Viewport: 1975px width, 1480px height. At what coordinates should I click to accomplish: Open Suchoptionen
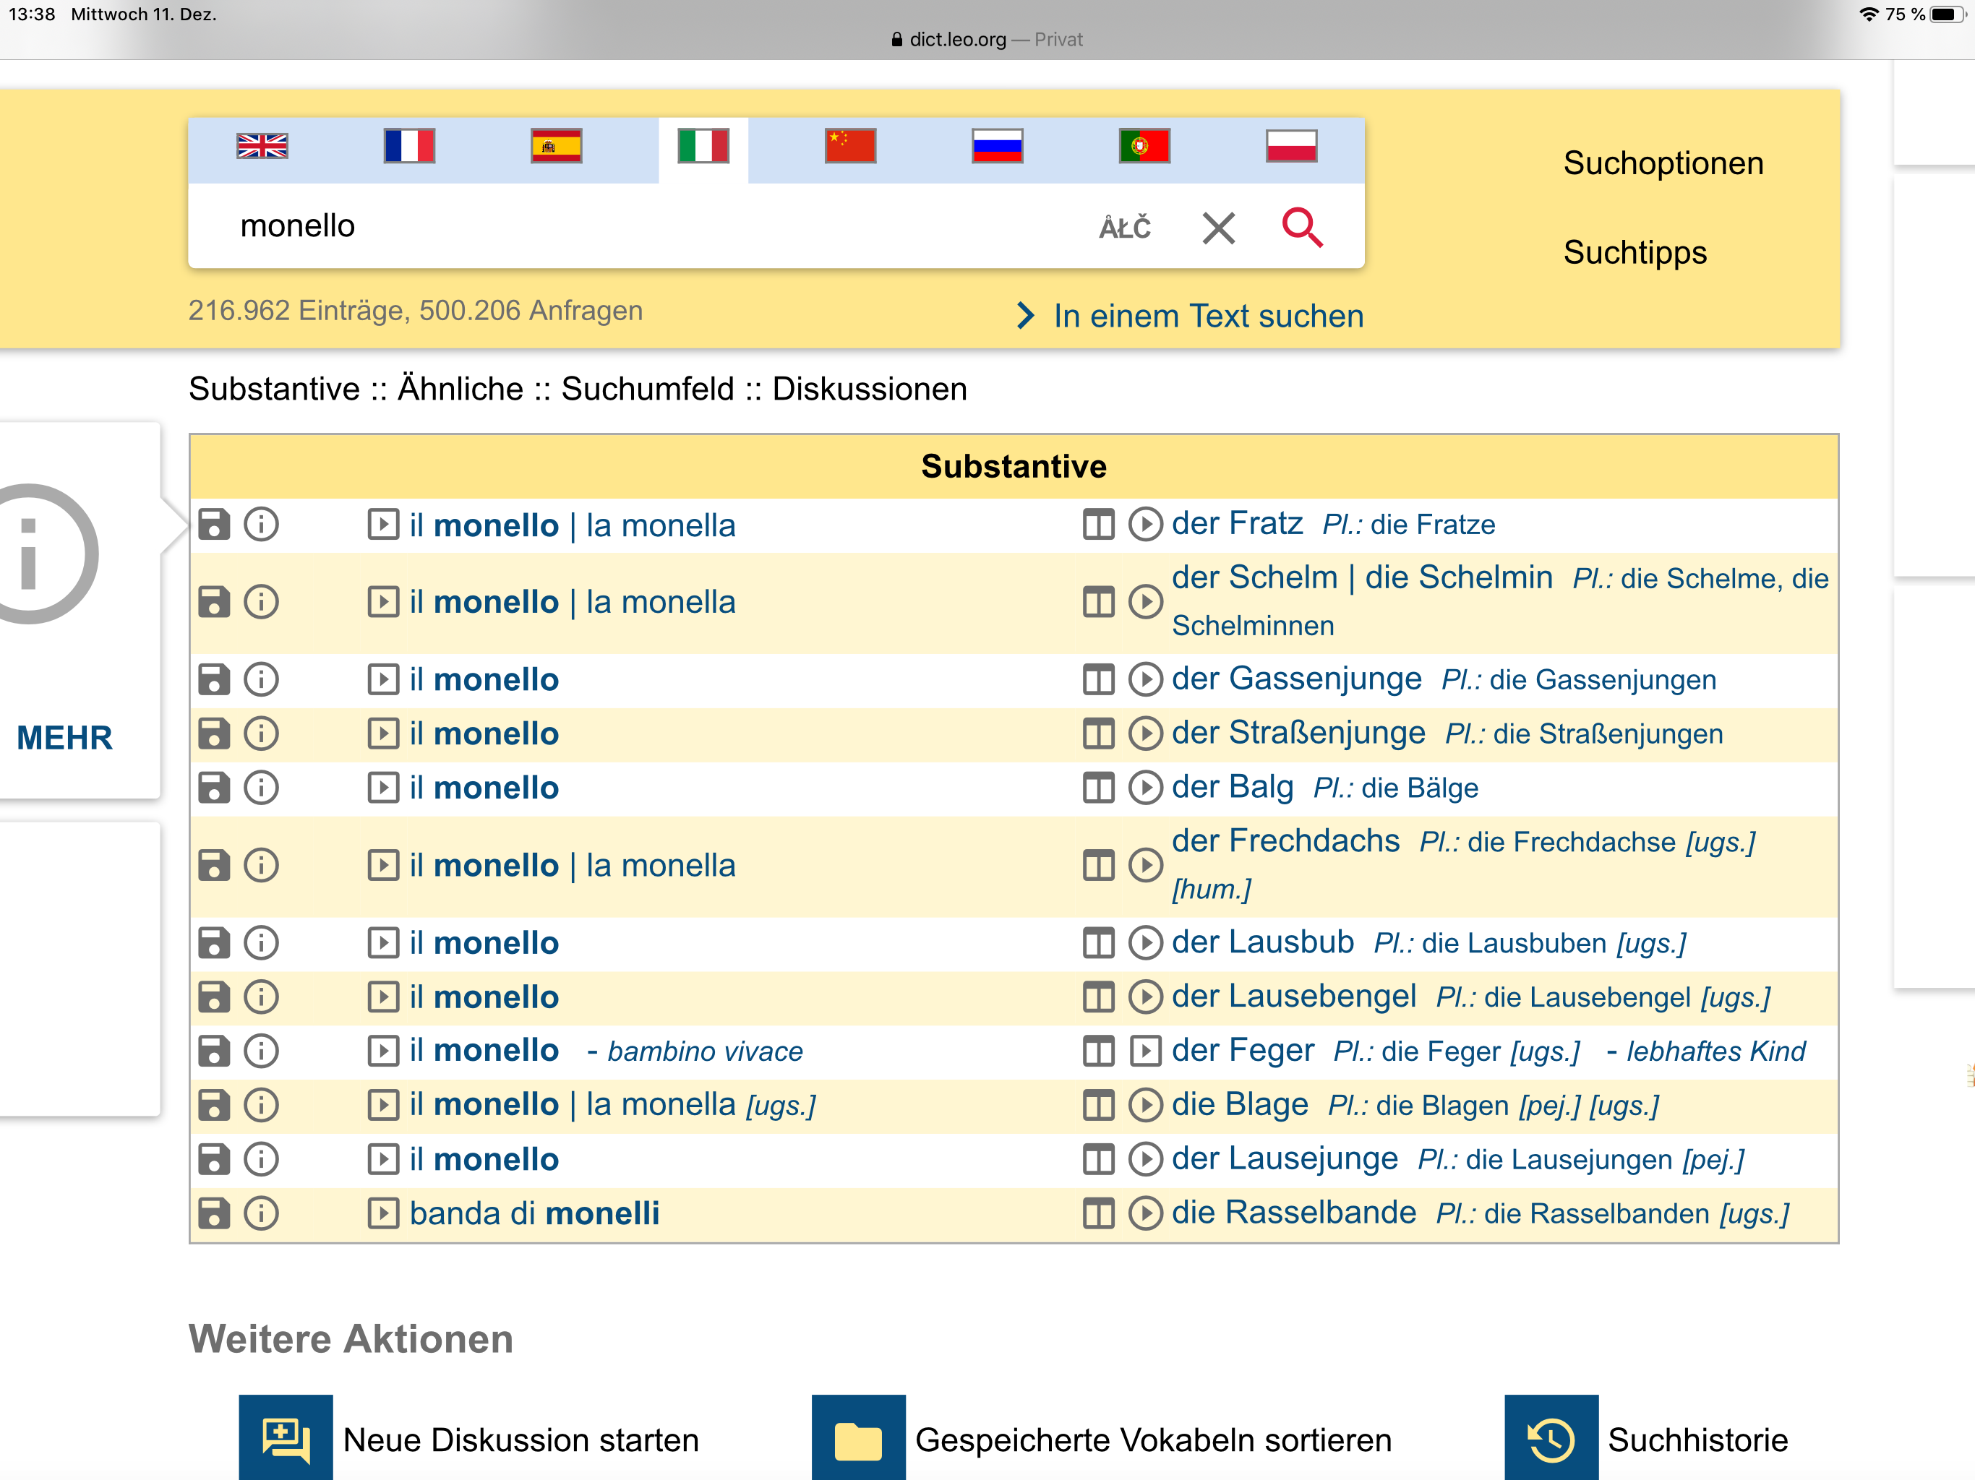1663,163
